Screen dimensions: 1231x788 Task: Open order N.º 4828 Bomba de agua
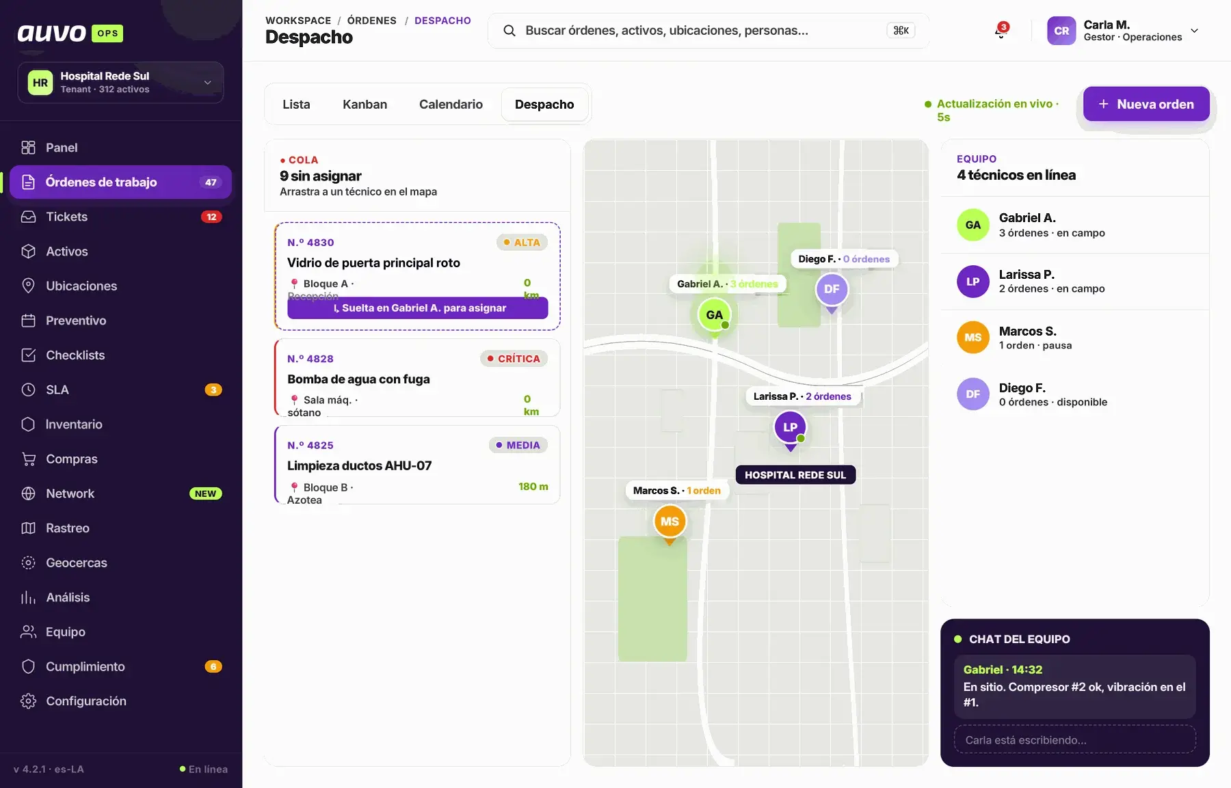(417, 378)
